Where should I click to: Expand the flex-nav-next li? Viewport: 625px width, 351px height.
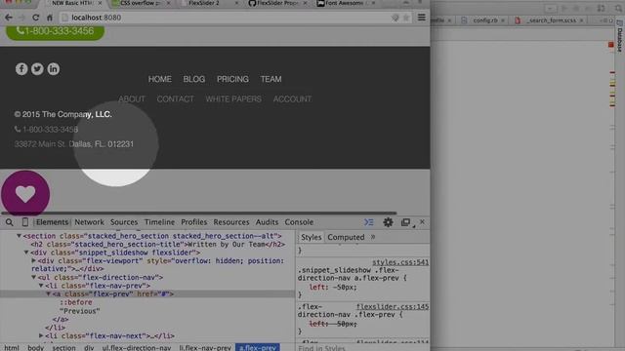tap(41, 335)
